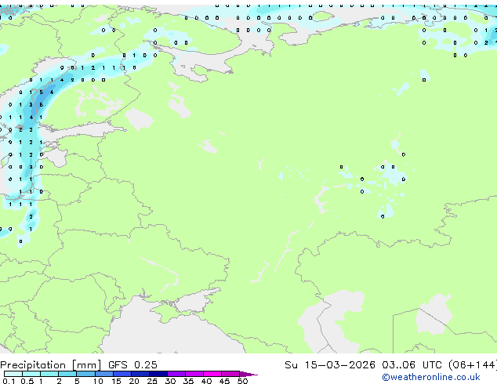Image resolution: width=497 pixels, height=384 pixels.
Task: Pick the 15–20 mm royal blue legend box
Action: pos(122,374)
